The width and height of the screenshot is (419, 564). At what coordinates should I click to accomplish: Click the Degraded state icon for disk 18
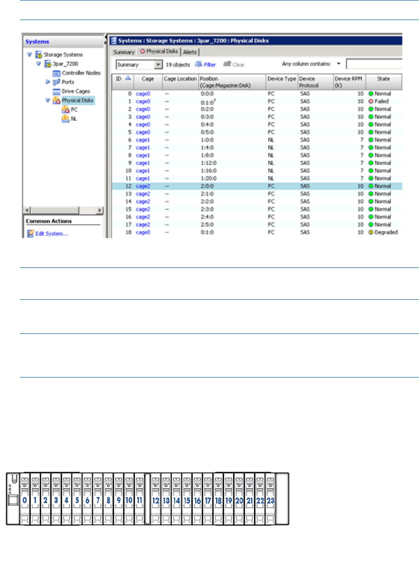coord(371,232)
